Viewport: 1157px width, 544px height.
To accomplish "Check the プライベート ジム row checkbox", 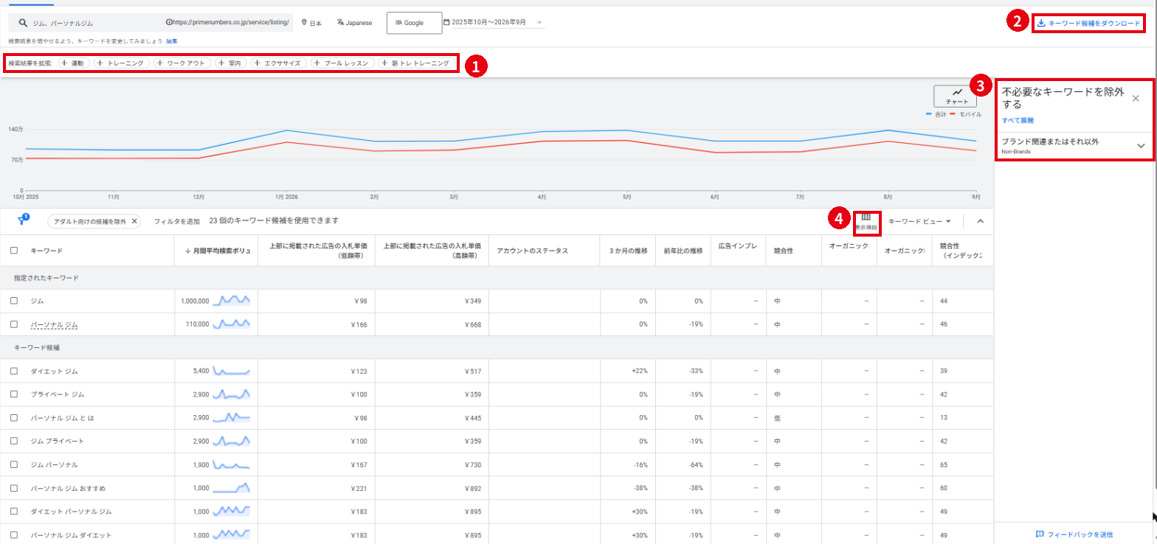I will tap(14, 394).
